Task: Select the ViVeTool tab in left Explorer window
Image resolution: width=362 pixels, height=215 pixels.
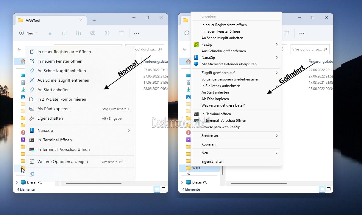Action: (51, 20)
